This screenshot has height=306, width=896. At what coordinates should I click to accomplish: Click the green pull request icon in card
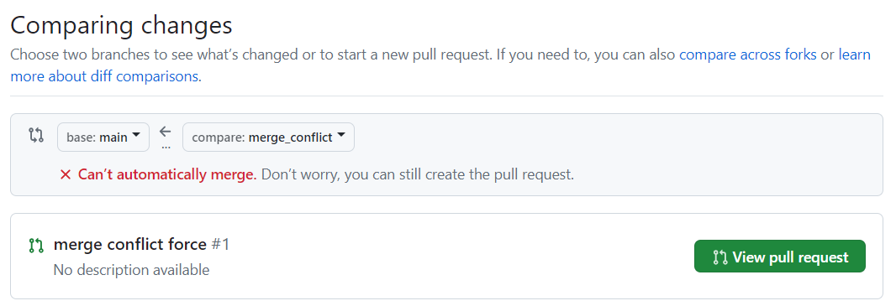[36, 246]
